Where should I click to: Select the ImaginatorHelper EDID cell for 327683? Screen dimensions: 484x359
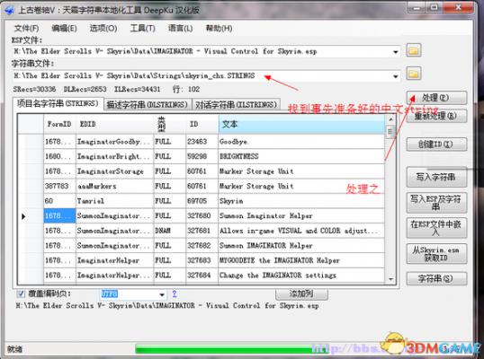tap(114, 260)
